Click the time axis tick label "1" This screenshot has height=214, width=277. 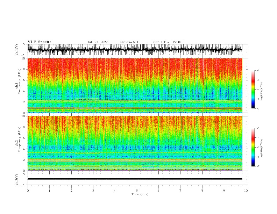[49, 191]
